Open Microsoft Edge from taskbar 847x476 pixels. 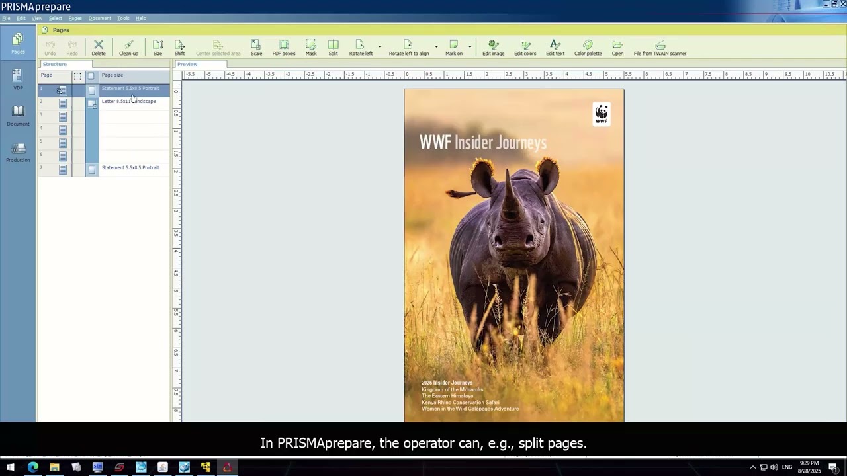pos(33,467)
